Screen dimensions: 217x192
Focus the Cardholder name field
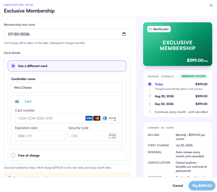(x=67, y=87)
